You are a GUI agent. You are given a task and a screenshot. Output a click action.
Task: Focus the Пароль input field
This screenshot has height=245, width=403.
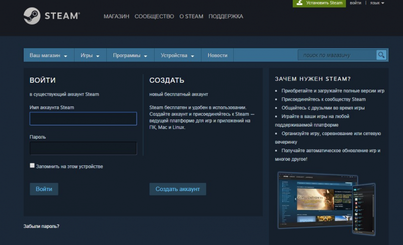(83, 148)
